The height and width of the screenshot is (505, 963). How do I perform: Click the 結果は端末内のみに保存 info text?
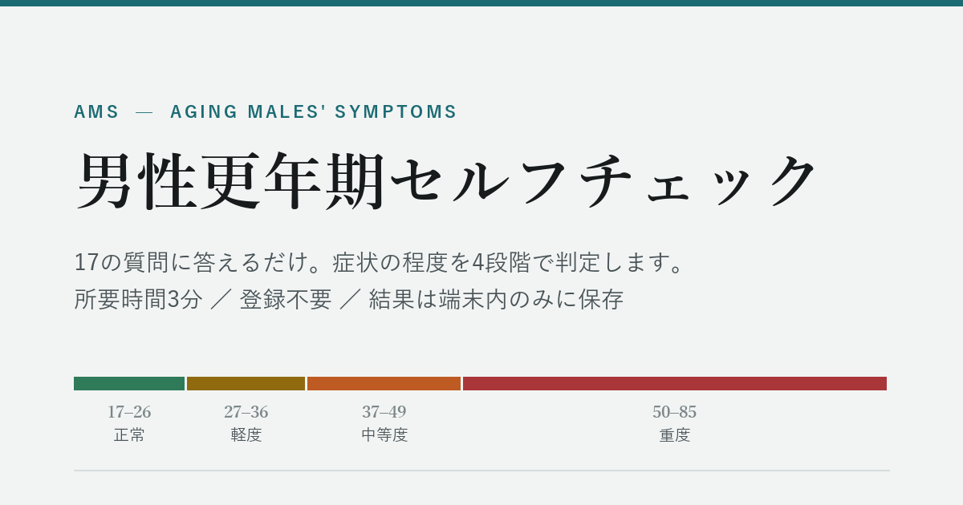click(496, 299)
